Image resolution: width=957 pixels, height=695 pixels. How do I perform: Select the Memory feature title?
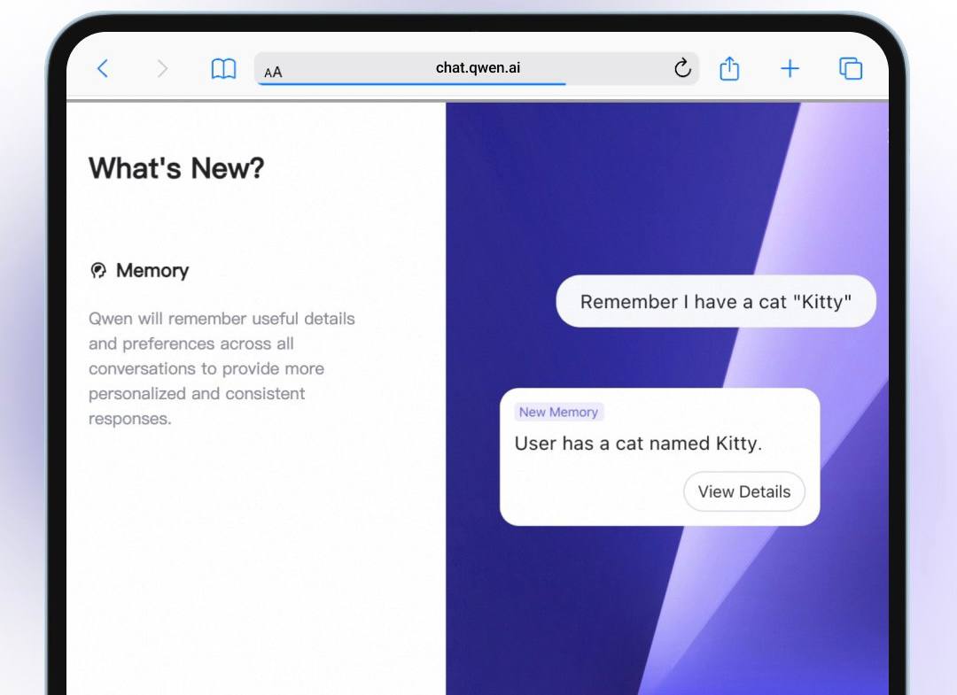(152, 271)
